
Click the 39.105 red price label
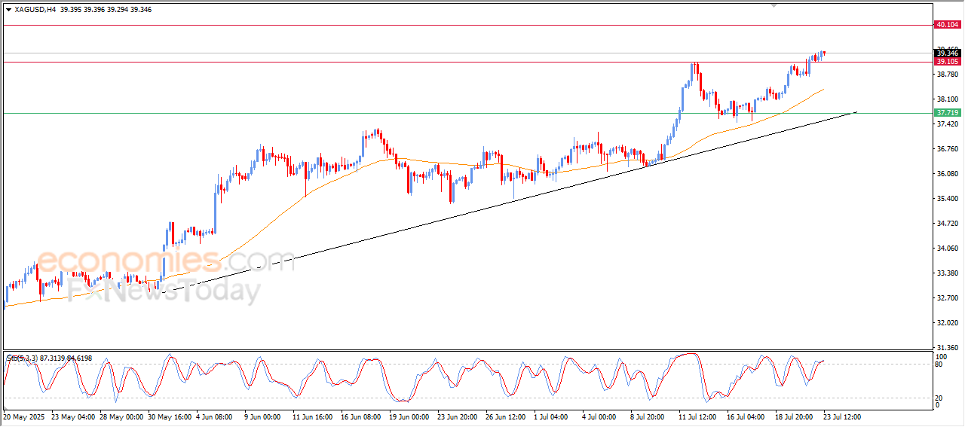(947, 62)
